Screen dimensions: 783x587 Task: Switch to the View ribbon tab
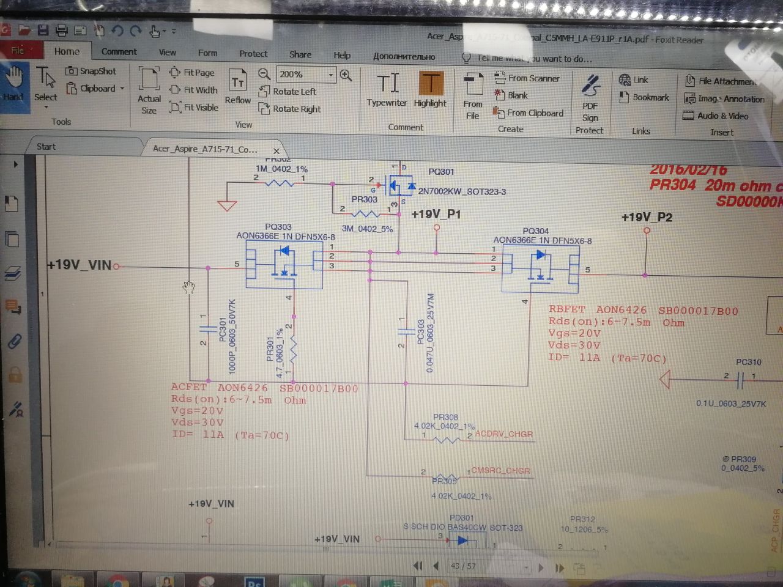[167, 53]
